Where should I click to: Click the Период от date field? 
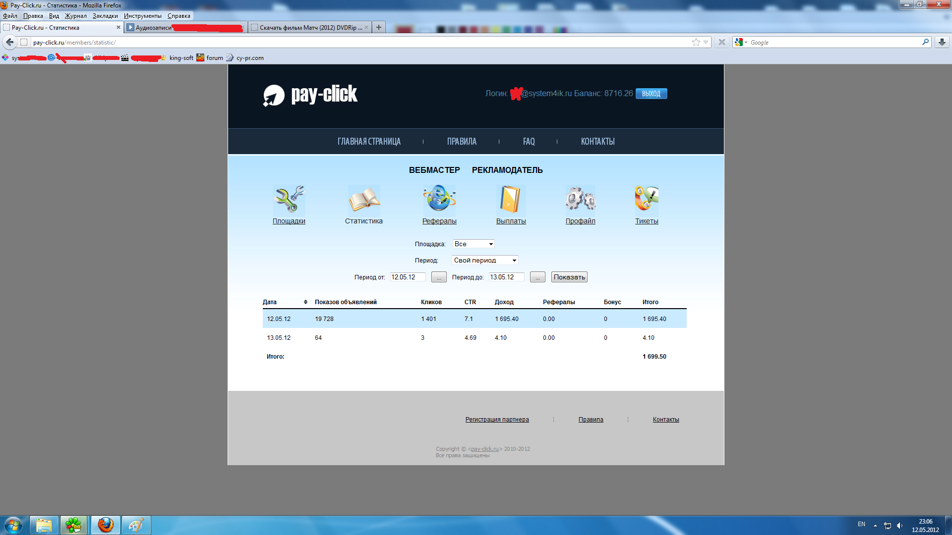pyautogui.click(x=408, y=277)
